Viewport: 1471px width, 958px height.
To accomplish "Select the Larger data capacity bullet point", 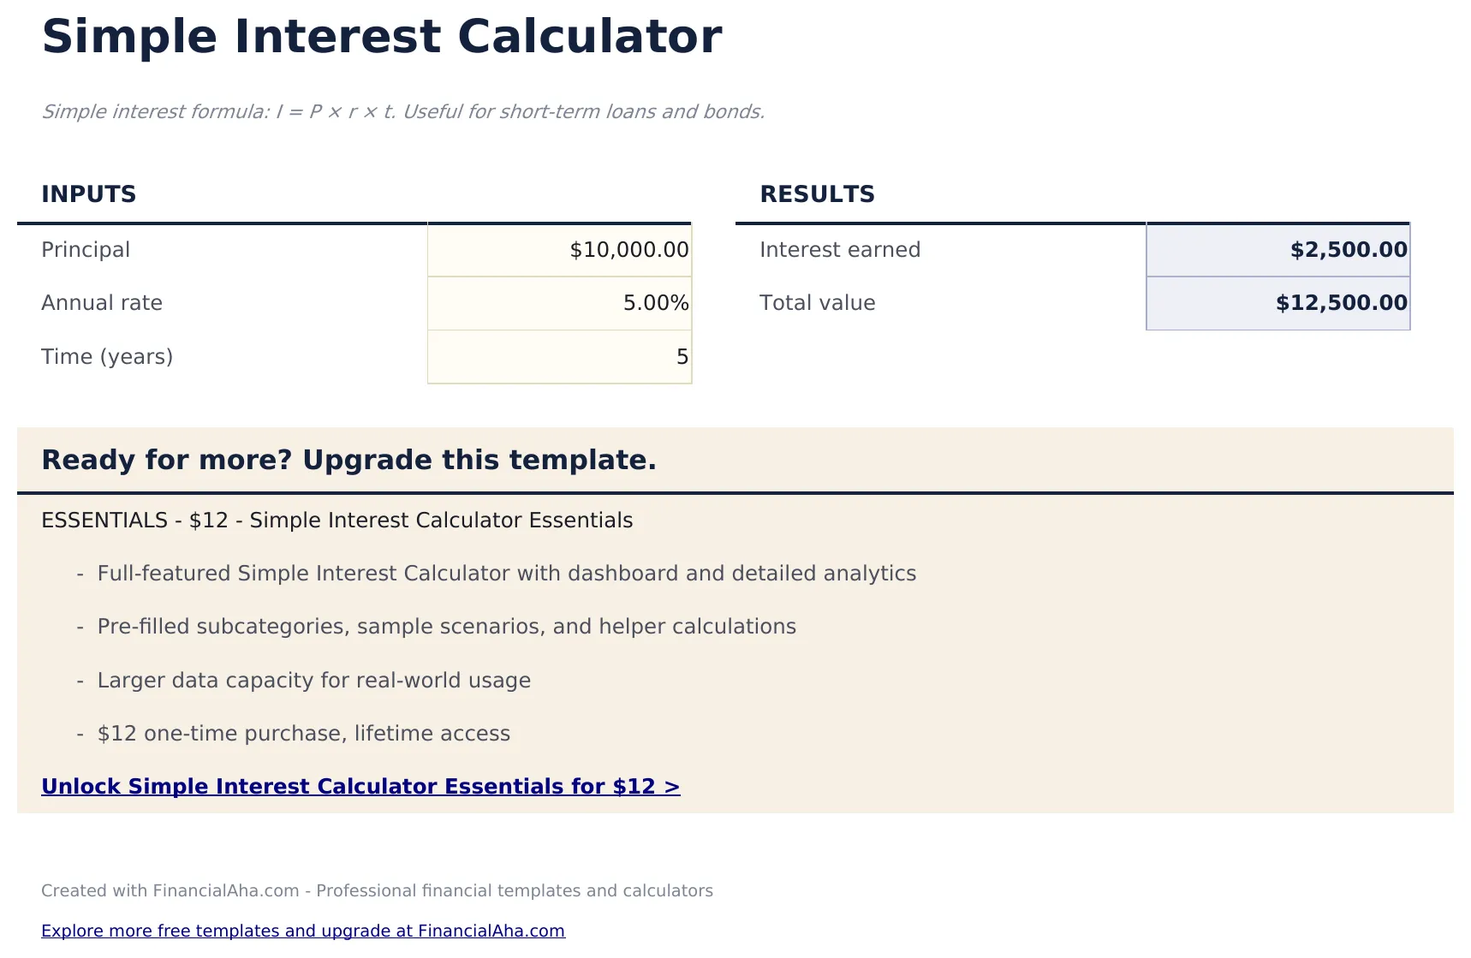I will [x=313, y=681].
